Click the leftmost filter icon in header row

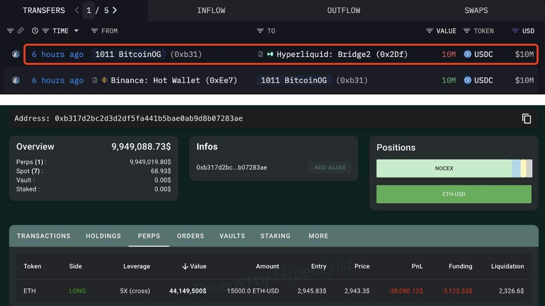(x=10, y=31)
